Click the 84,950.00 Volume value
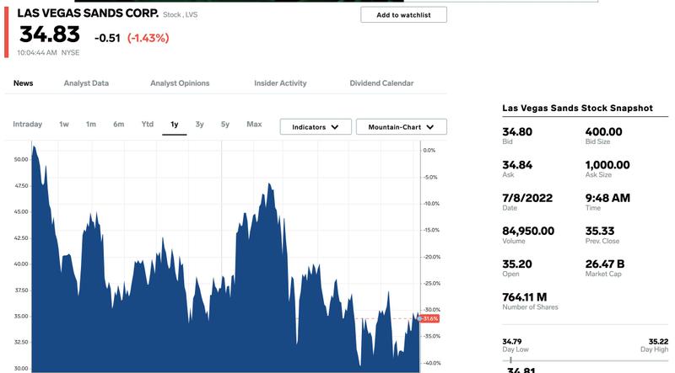This screenshot has height=373, width=675. pyautogui.click(x=528, y=232)
